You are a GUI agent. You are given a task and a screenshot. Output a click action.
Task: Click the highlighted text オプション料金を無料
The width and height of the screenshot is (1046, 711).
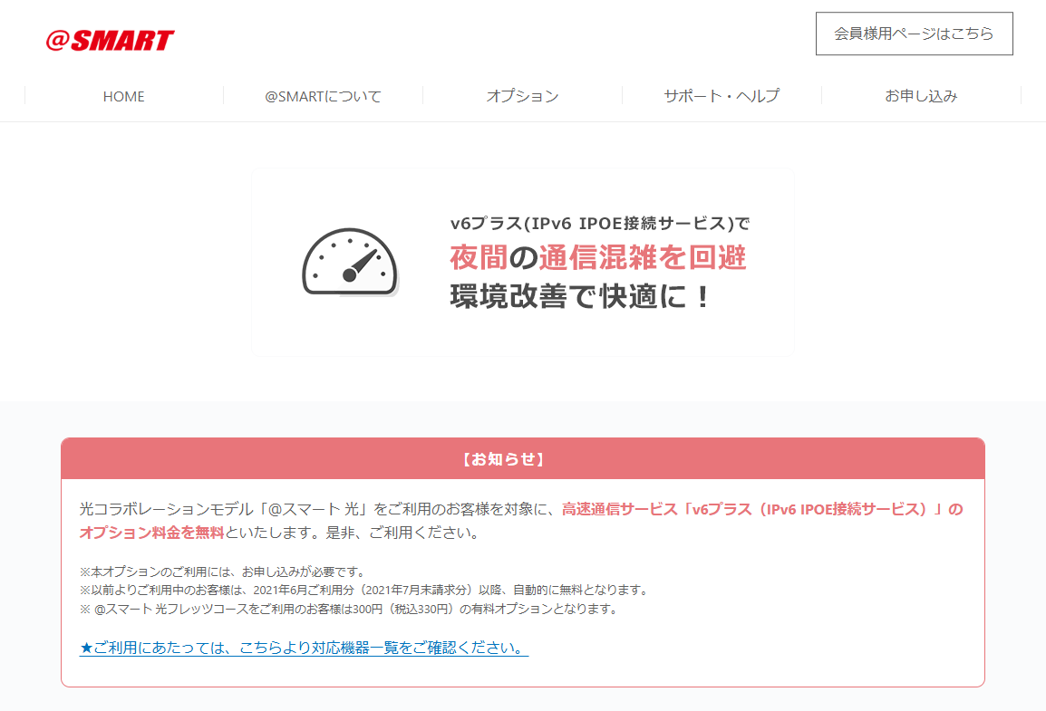coord(151,533)
